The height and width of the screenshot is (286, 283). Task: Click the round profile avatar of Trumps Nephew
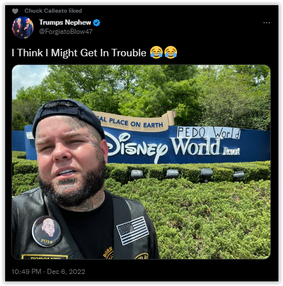click(23, 28)
